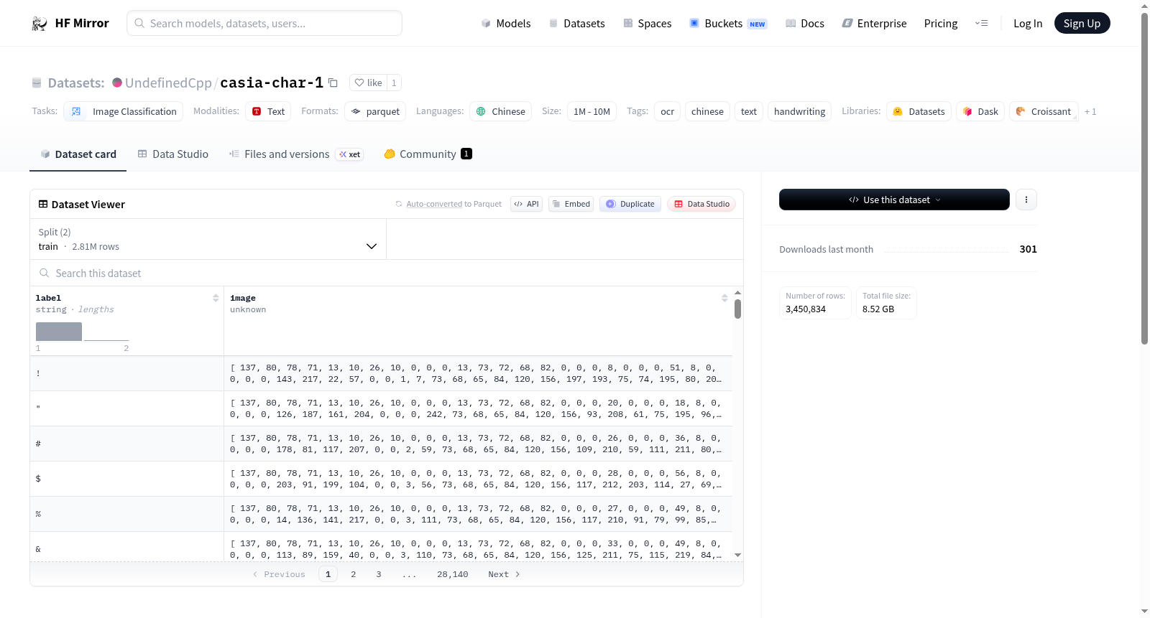Click the table scroll up arrow

coord(737,293)
